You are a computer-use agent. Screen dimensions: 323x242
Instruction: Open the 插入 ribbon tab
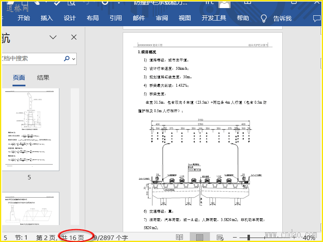[x=47, y=18]
